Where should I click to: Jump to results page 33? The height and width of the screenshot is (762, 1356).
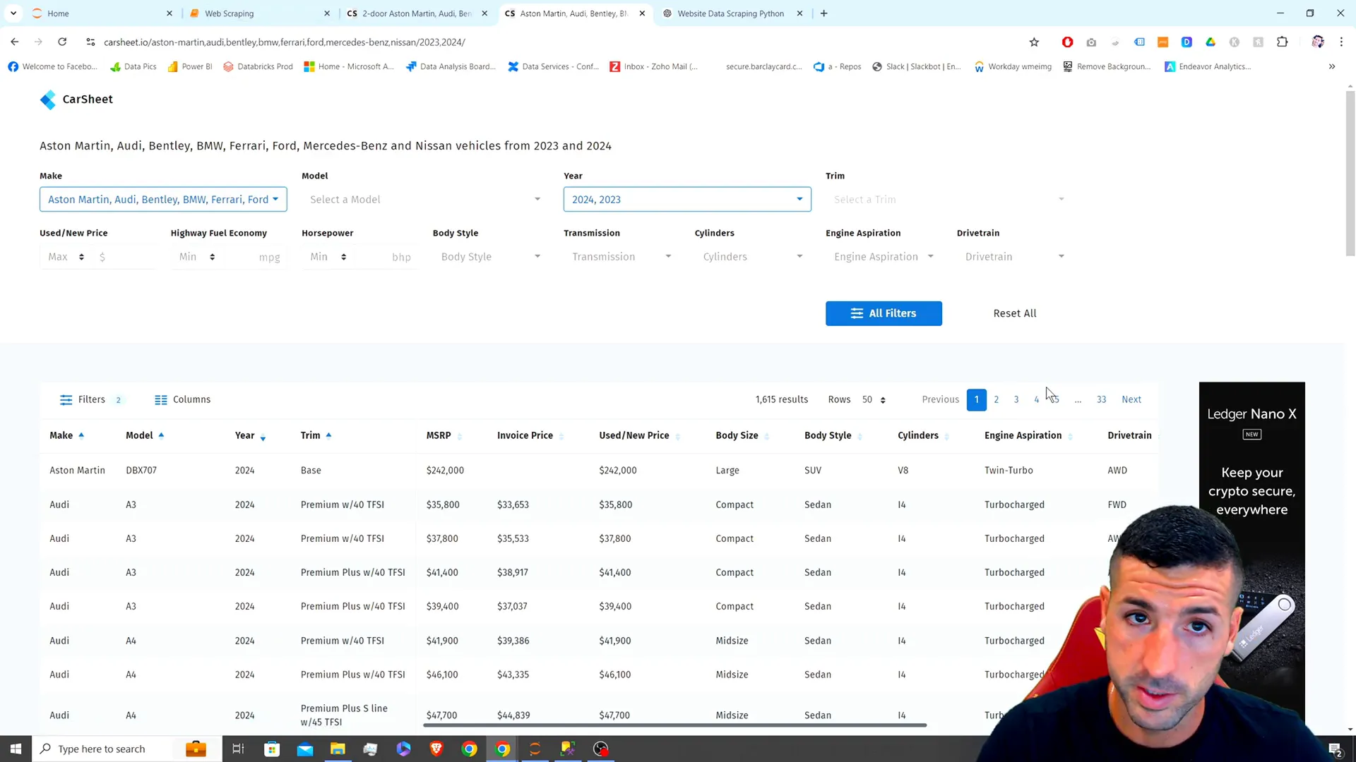click(1101, 400)
